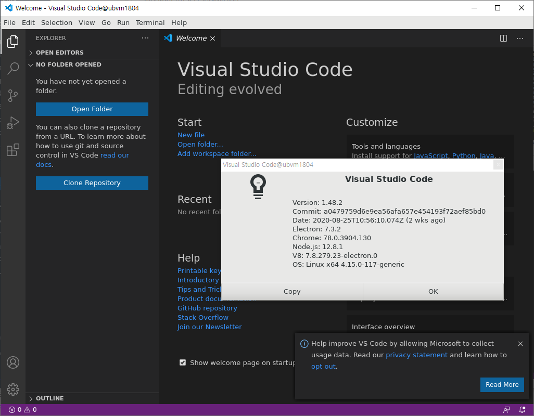Toggle Show welcome page on startup checkbox

tap(183, 362)
